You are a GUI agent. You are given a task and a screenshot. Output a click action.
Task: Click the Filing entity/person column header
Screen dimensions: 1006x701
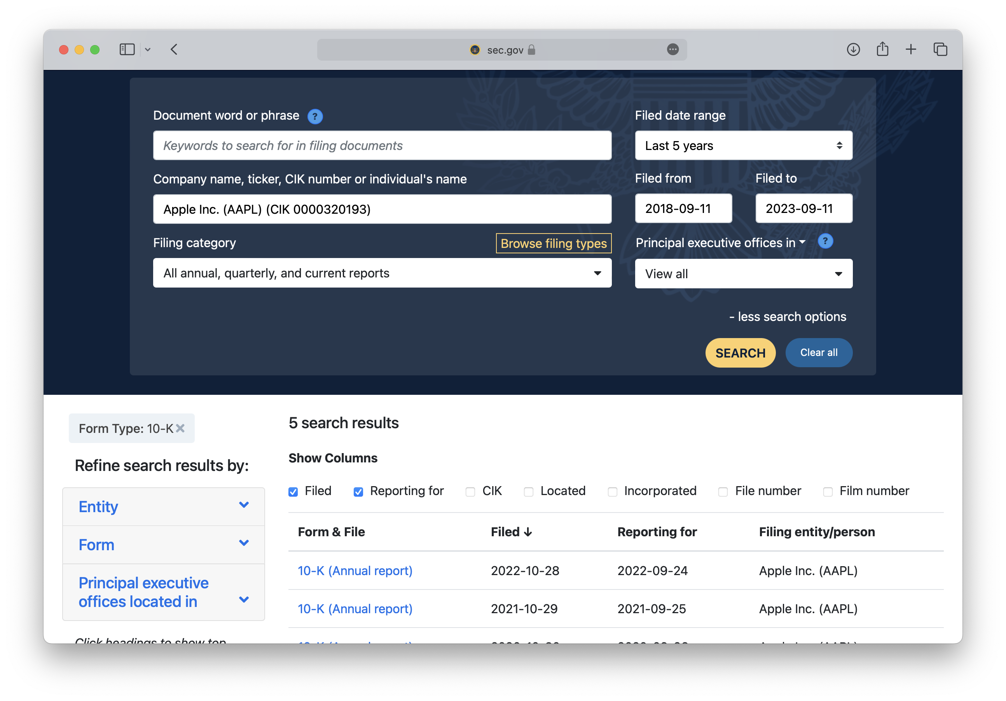pyautogui.click(x=817, y=532)
